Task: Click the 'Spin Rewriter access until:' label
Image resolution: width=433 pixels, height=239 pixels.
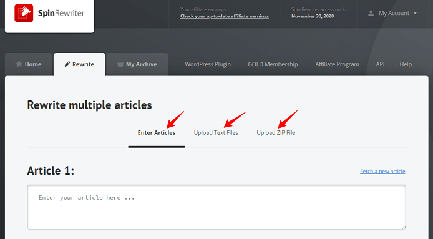Action: 318,9
